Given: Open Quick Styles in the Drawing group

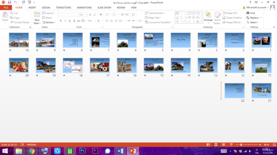Looking at the screenshot, I should pos(217,18).
